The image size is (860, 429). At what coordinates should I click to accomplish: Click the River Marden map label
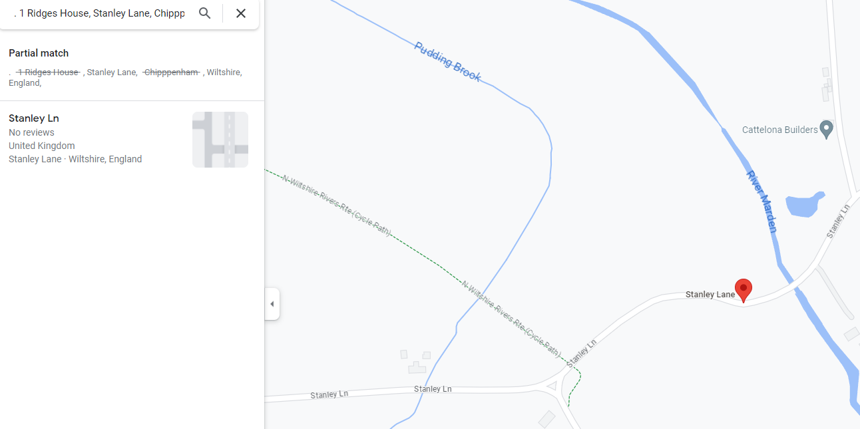(762, 202)
